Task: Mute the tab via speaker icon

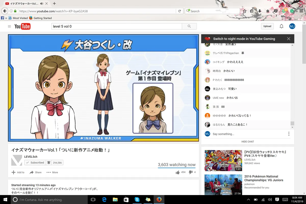Action: [x=42, y=4]
